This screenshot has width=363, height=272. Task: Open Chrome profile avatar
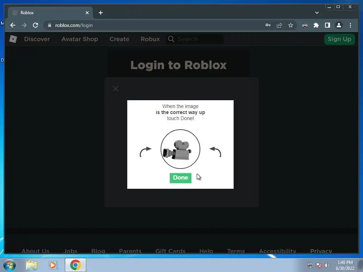[x=339, y=25]
